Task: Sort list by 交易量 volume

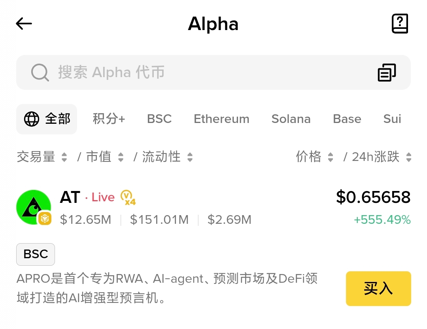Action: coord(42,157)
